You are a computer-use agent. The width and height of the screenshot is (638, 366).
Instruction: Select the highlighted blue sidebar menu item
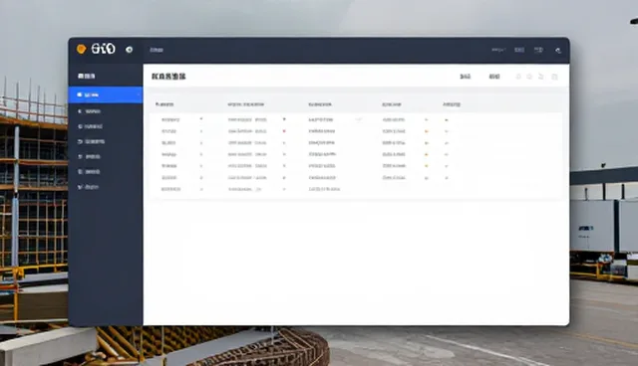pos(106,94)
